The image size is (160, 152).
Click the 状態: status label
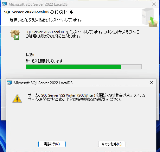(x=30, y=55)
